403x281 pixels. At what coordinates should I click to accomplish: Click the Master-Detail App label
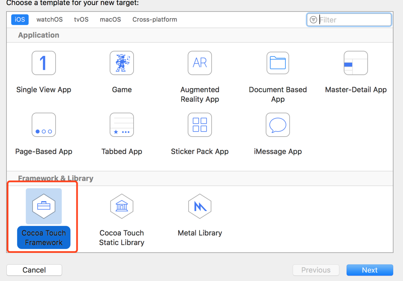356,90
